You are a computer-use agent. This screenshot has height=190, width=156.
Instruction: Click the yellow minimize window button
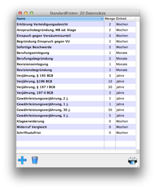(26, 13)
